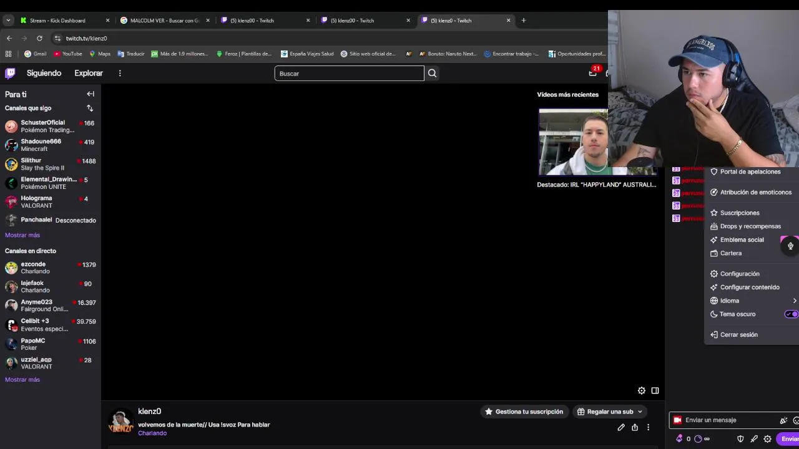Viewport: 799px width, 449px height.
Task: View site information icon in address bar
Action: 57,38
